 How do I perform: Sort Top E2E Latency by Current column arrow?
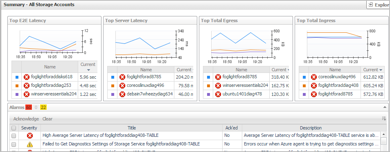88,70
